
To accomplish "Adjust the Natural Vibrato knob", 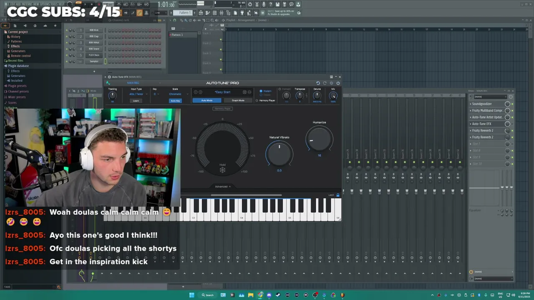I will pyautogui.click(x=280, y=153).
